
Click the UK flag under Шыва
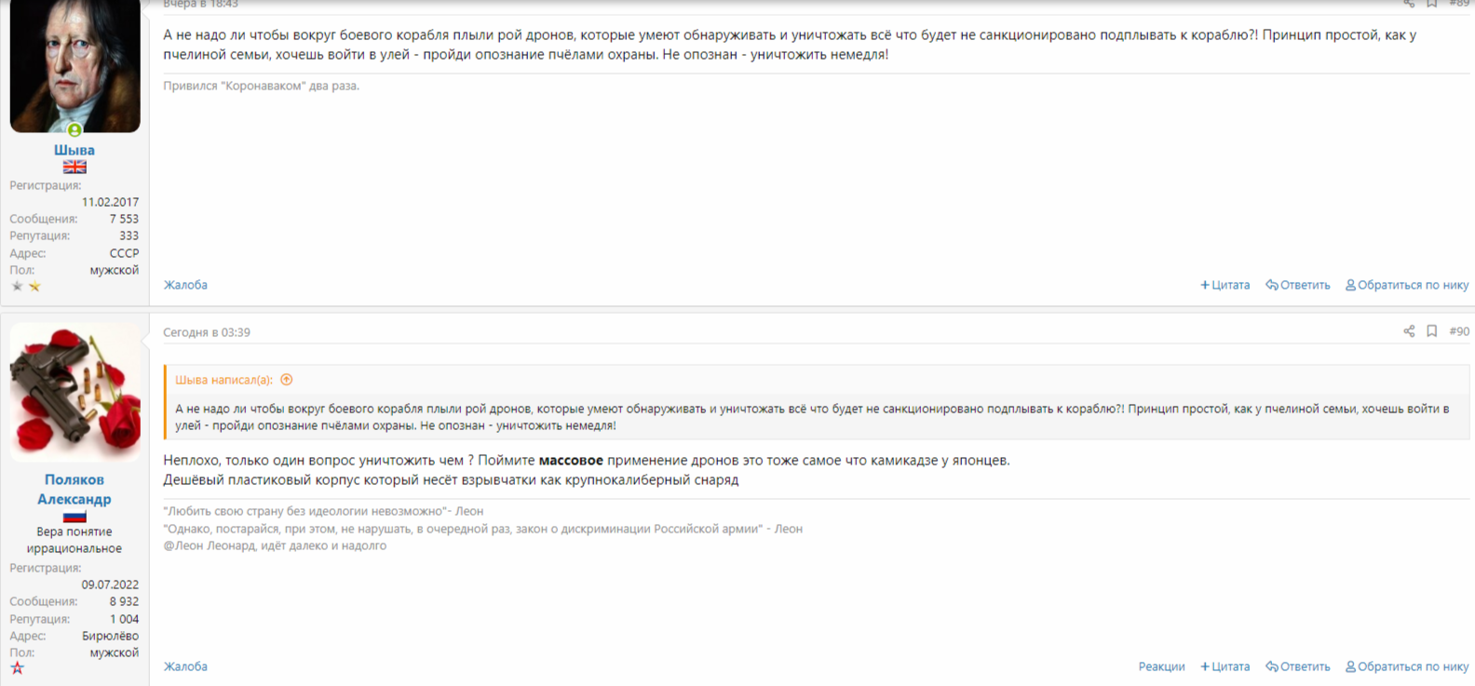pyautogui.click(x=74, y=168)
